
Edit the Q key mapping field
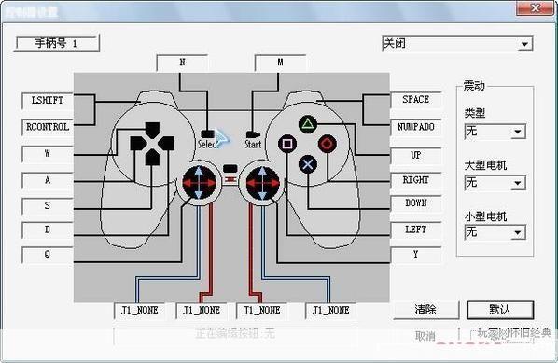click(48, 255)
